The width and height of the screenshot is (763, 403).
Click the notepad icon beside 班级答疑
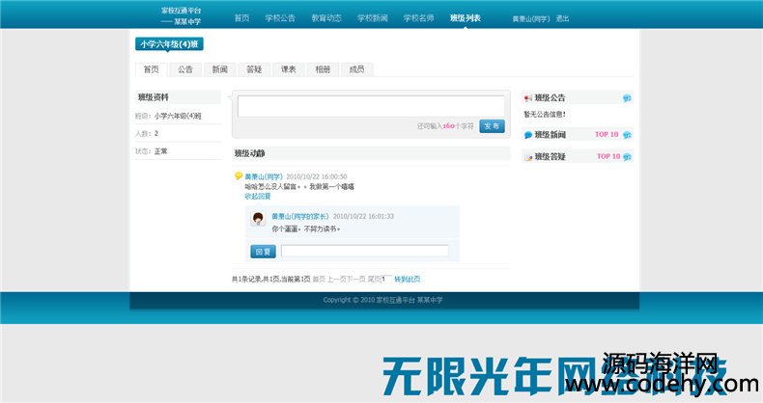(528, 157)
